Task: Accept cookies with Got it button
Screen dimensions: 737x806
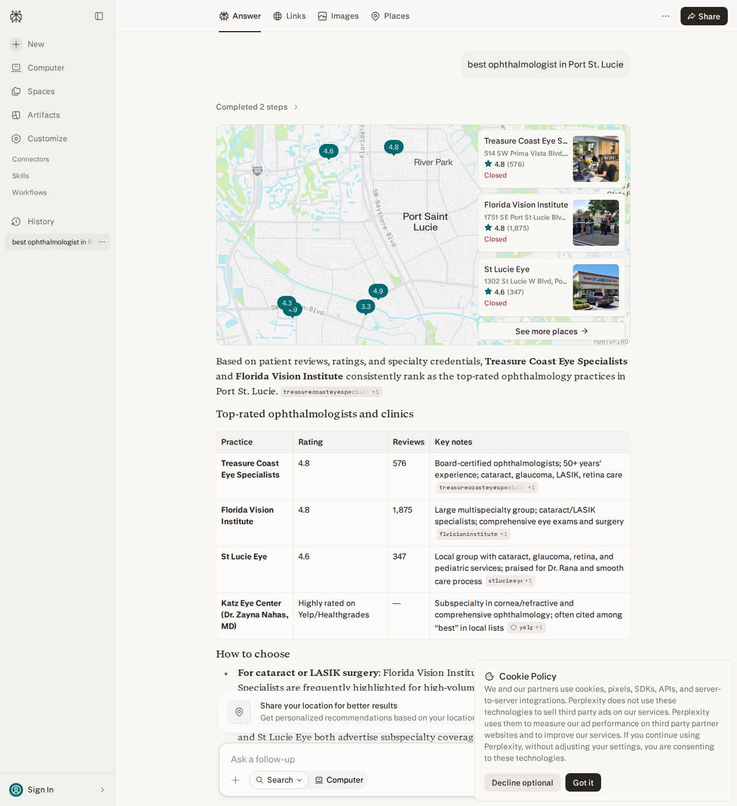Action: 583,782
